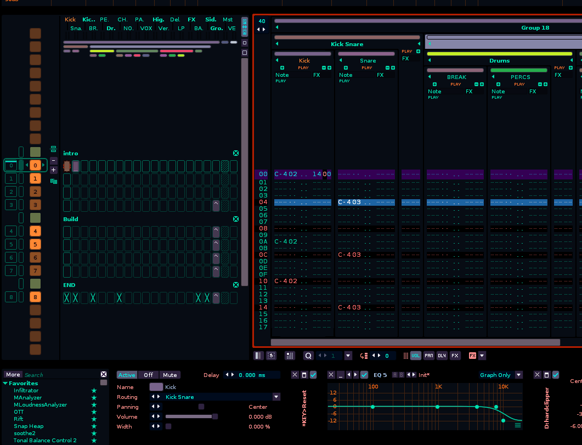Click the More button in device browser
The height and width of the screenshot is (445, 582).
tap(13, 375)
